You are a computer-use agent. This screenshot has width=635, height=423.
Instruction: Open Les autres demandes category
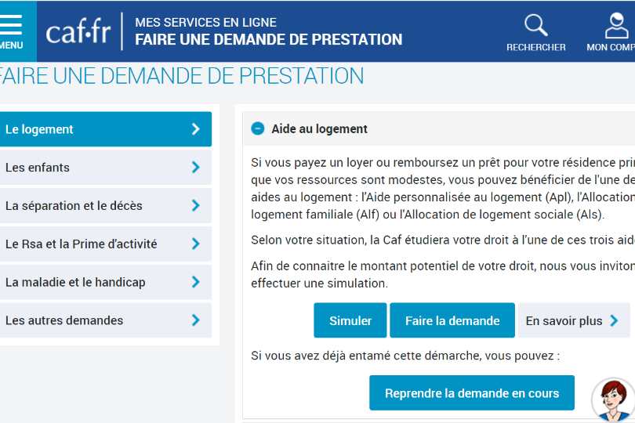click(106, 320)
